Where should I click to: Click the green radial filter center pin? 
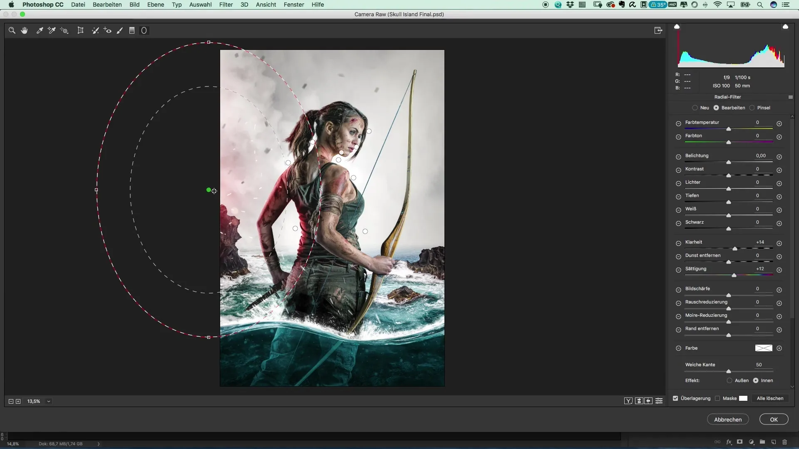click(x=208, y=190)
